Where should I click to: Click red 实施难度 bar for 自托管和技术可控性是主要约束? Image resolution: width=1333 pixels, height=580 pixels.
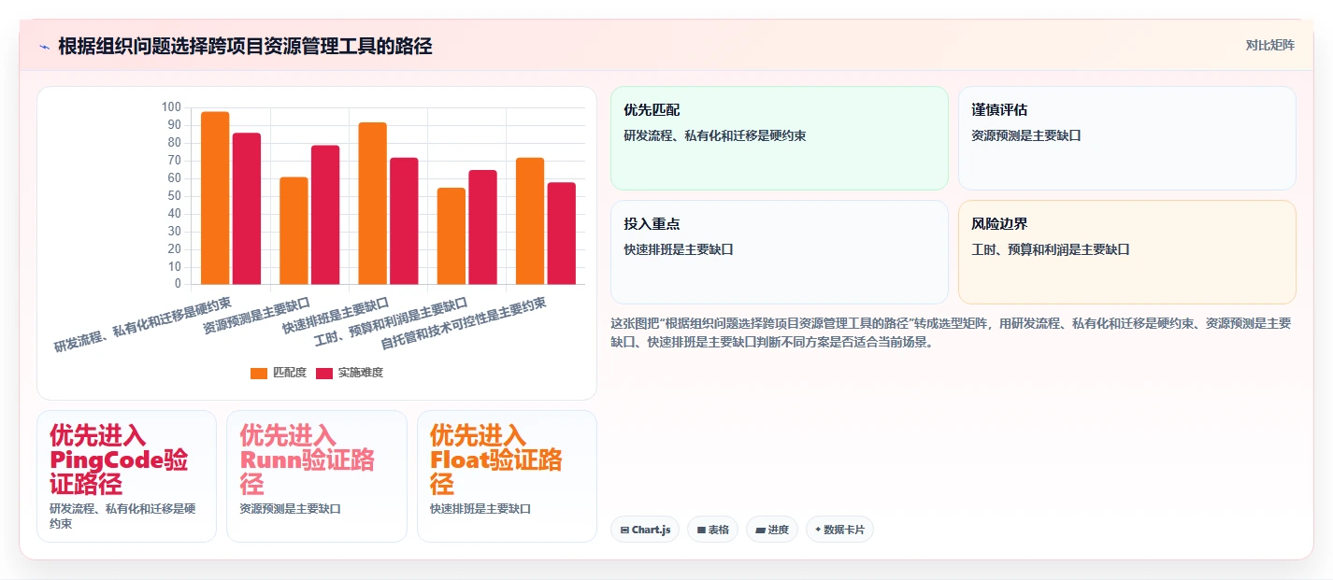point(561,233)
